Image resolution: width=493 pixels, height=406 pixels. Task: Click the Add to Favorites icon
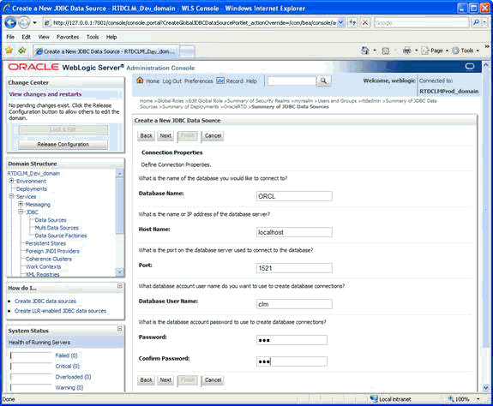tap(22, 51)
